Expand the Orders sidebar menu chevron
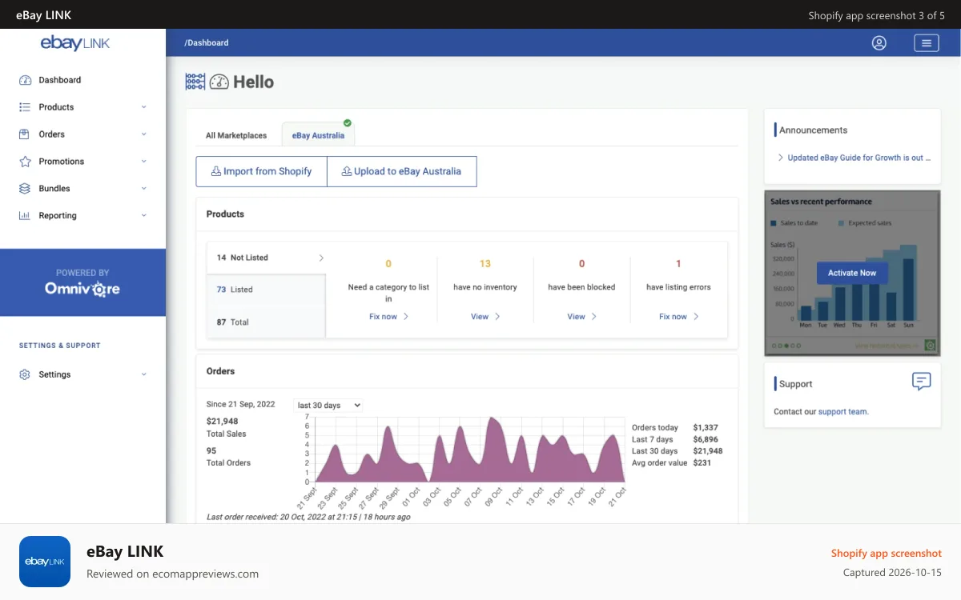961x600 pixels. click(144, 134)
